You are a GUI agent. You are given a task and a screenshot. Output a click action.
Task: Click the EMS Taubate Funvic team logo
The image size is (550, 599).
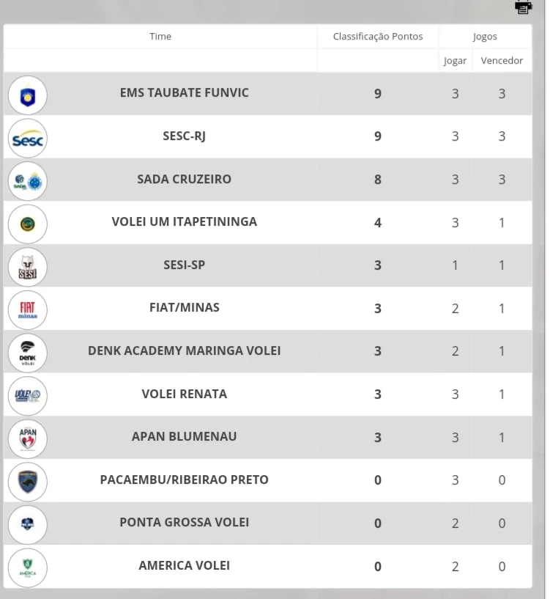[x=28, y=95]
